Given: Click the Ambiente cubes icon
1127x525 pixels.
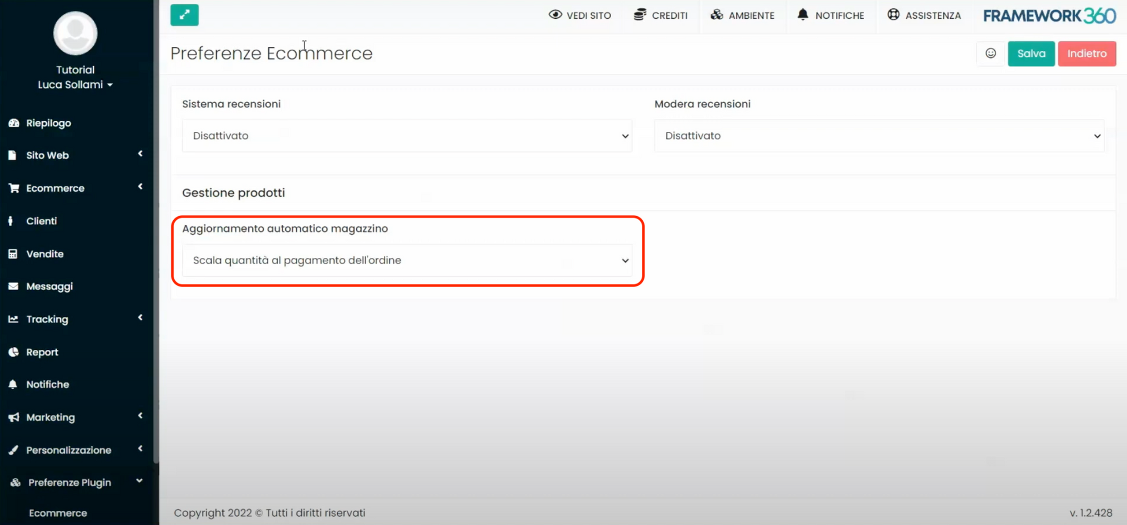Looking at the screenshot, I should coord(717,15).
